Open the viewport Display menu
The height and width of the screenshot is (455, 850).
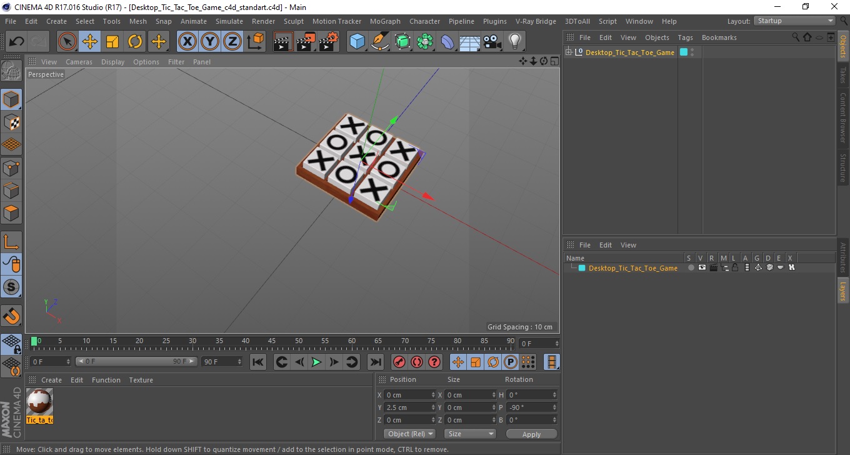pyautogui.click(x=113, y=62)
